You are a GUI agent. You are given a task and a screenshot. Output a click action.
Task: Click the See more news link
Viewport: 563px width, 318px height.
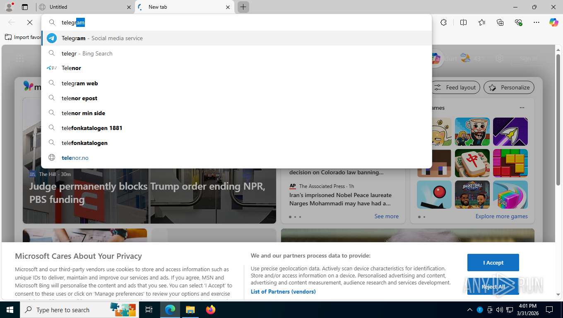pos(386,216)
